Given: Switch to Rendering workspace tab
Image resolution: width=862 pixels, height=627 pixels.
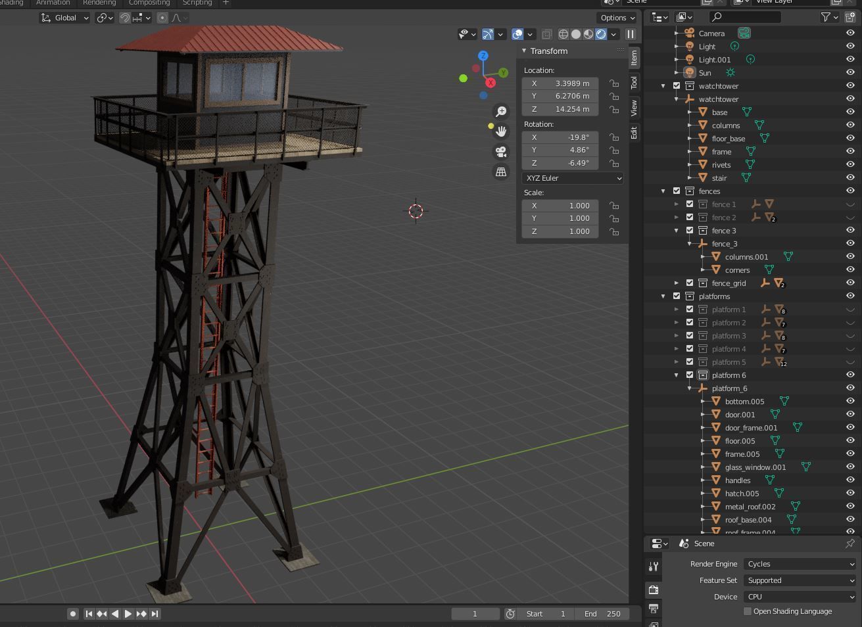Looking at the screenshot, I should point(99,3).
